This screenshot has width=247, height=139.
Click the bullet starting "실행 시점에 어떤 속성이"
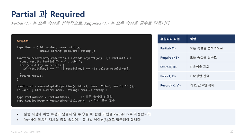point(87,114)
